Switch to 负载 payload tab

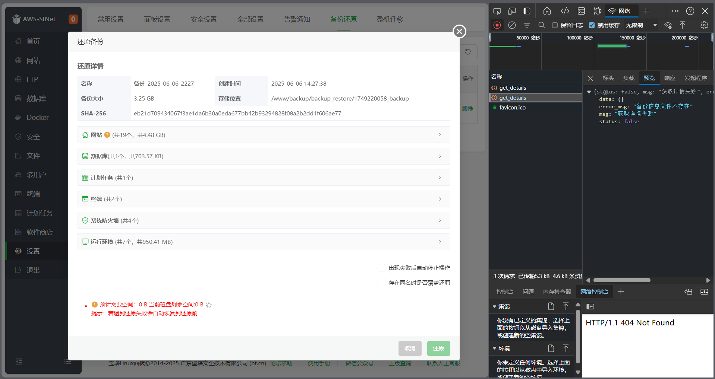tap(629, 78)
